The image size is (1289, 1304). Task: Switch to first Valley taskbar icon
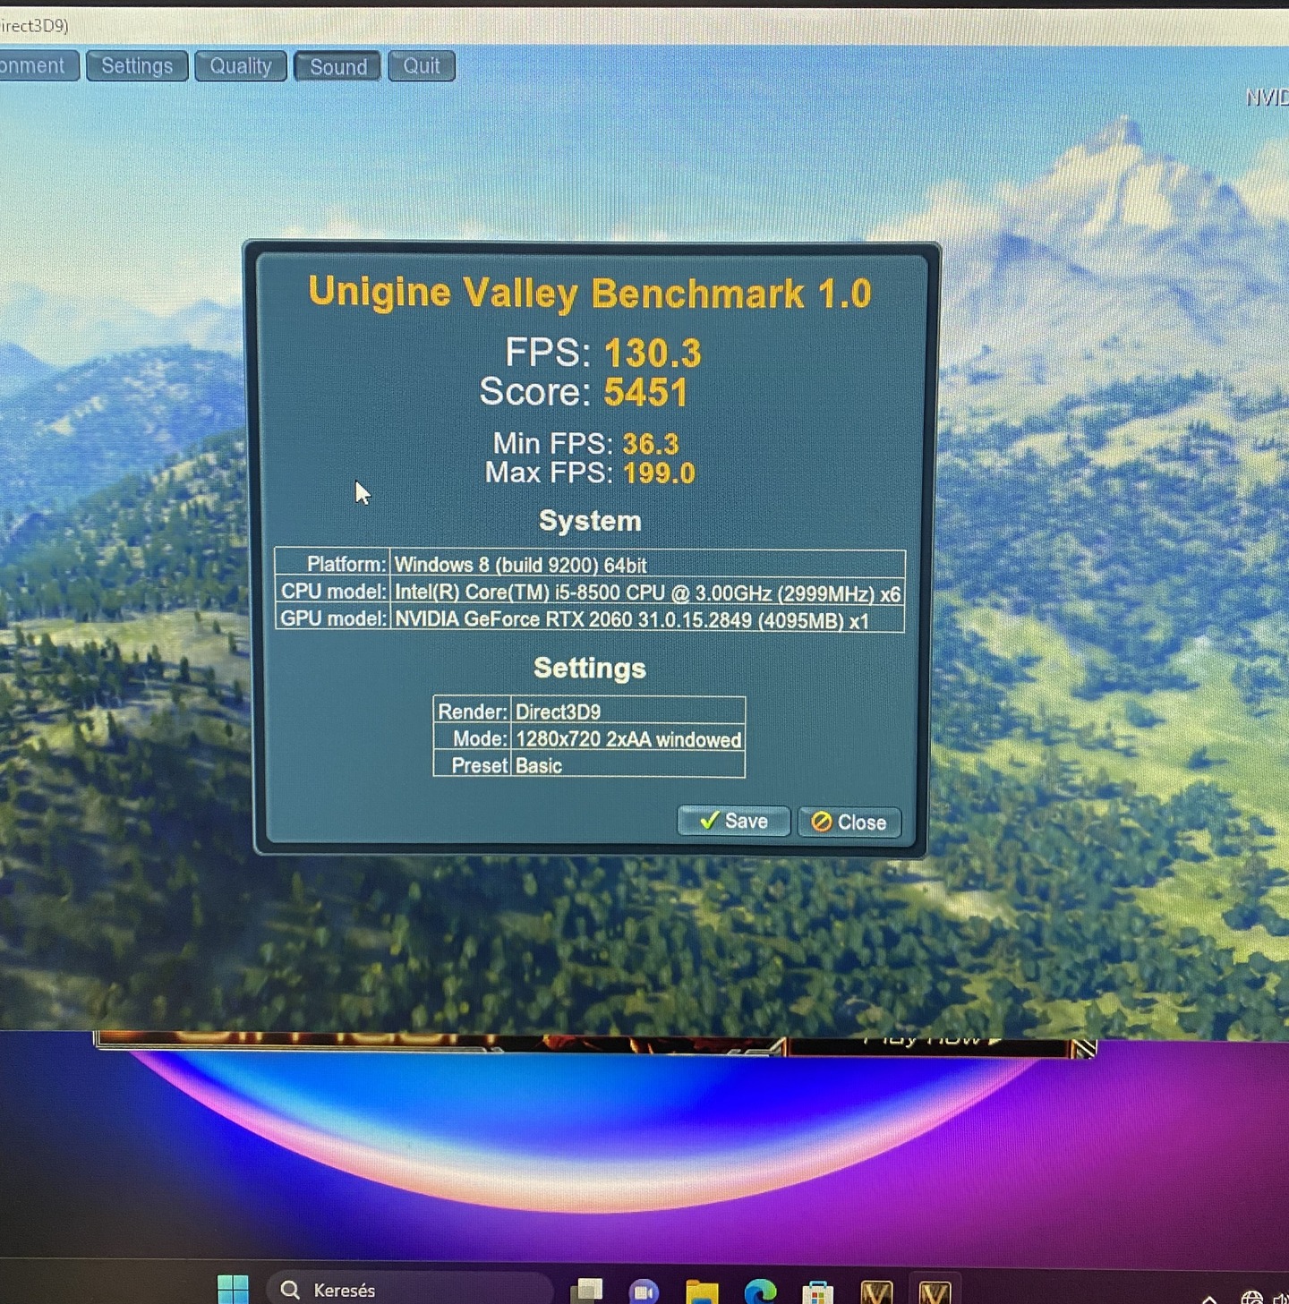876,1292
